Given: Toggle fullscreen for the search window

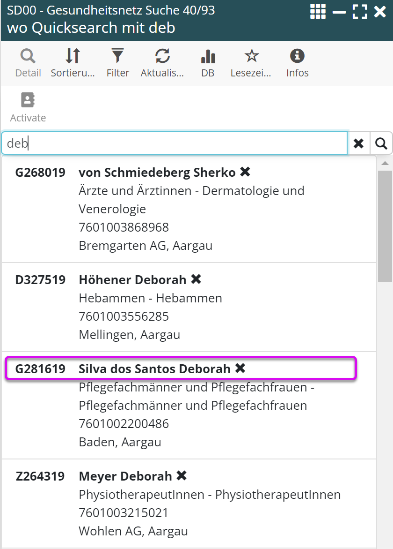Looking at the screenshot, I should coord(360,11).
